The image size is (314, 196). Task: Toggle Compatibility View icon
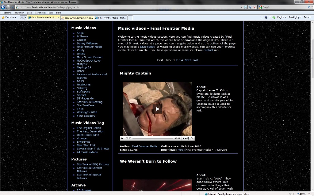(x=246, y=7)
